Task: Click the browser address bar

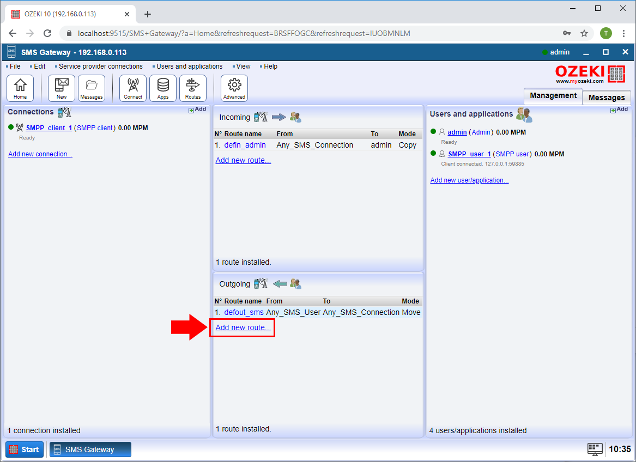Action: click(312, 33)
